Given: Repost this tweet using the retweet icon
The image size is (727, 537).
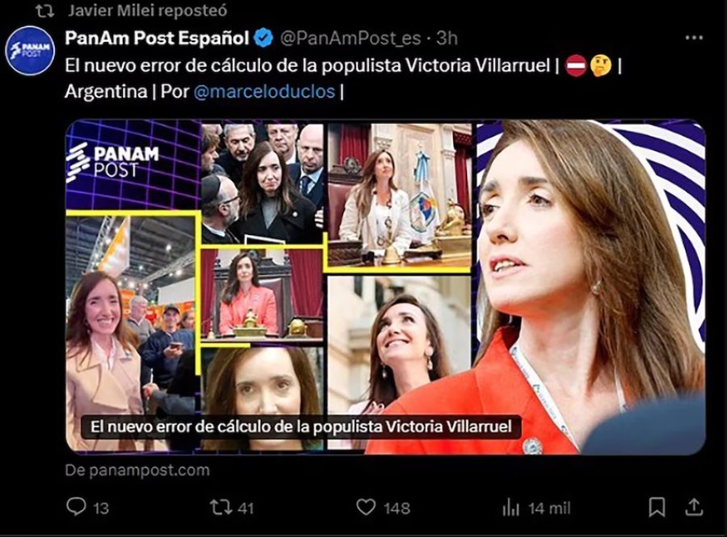Looking at the screenshot, I should click(x=221, y=507).
